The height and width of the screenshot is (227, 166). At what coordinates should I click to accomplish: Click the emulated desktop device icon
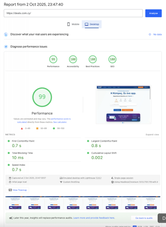[x=61, y=178]
